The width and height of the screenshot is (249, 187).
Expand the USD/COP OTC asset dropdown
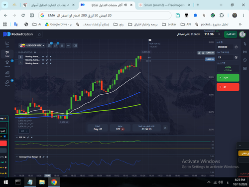pos(32,45)
